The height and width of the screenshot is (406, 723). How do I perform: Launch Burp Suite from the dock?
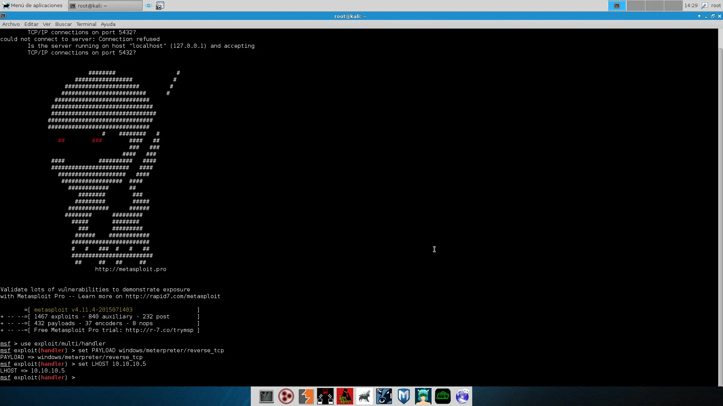pos(306,396)
